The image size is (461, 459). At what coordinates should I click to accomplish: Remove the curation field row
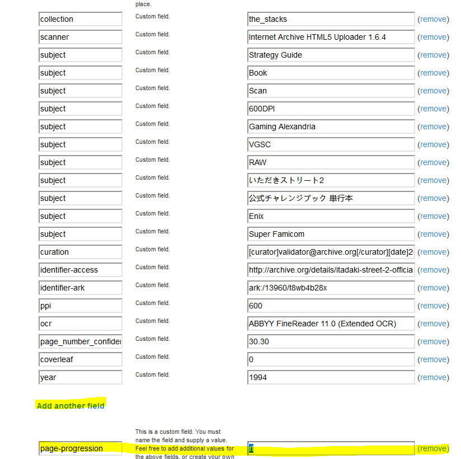coord(434,252)
